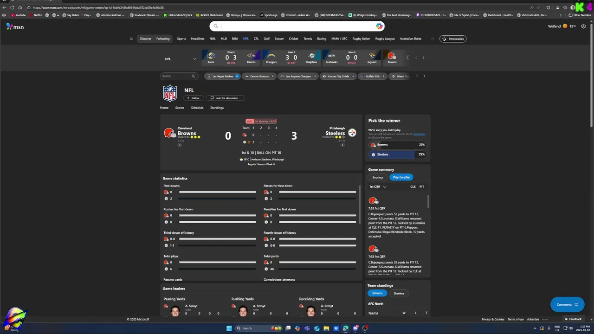Screen dimensions: 594x334
Task: Open the Schedule tab
Action: pos(197,108)
